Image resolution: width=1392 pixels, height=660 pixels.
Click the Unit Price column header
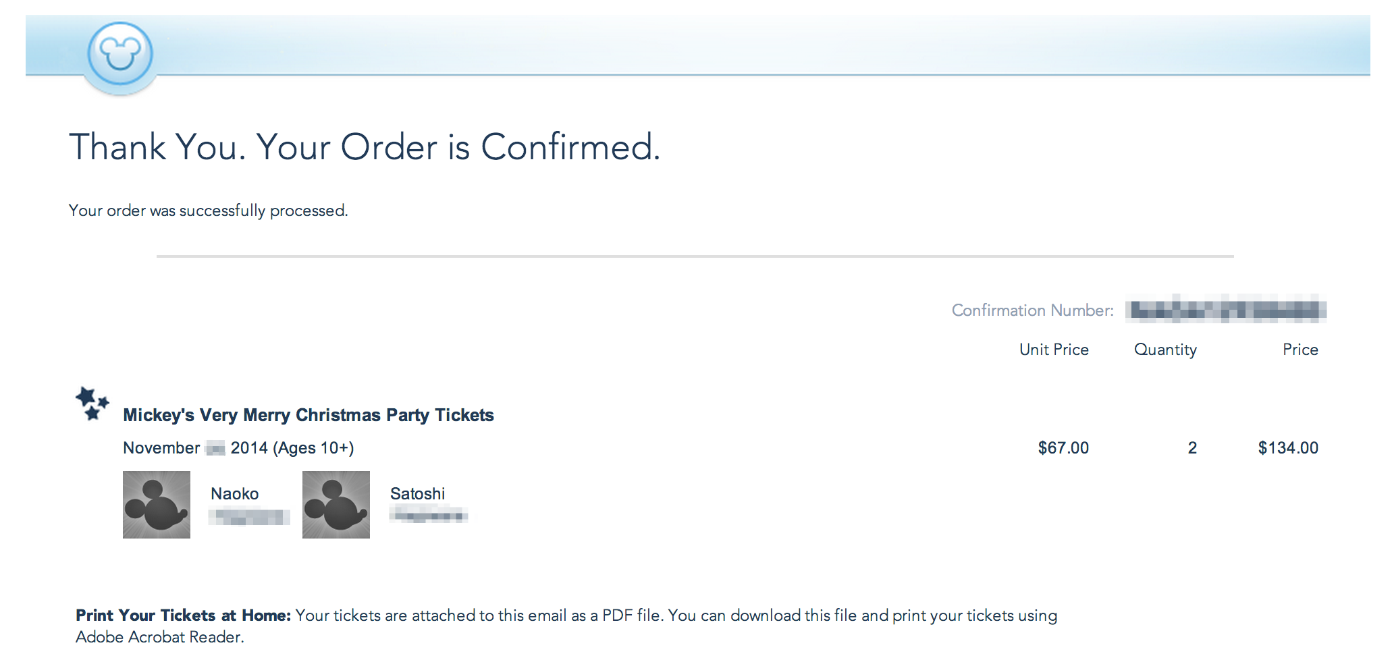tap(1054, 350)
